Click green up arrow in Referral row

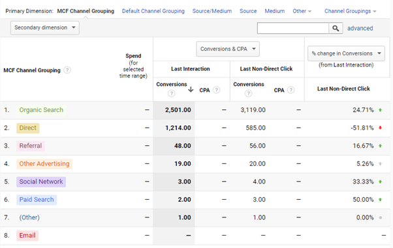pyautogui.click(x=380, y=146)
